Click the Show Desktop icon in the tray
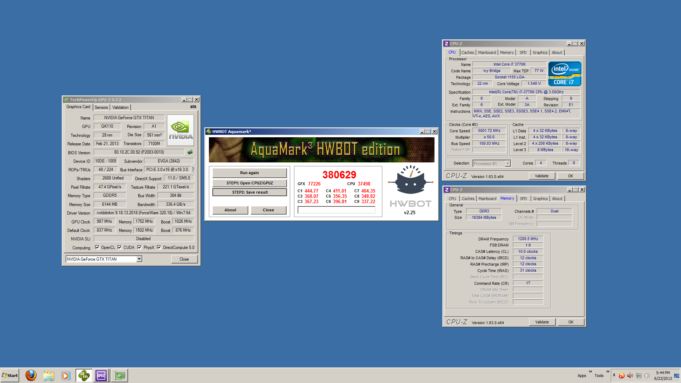681x383 pixels. coord(677,376)
